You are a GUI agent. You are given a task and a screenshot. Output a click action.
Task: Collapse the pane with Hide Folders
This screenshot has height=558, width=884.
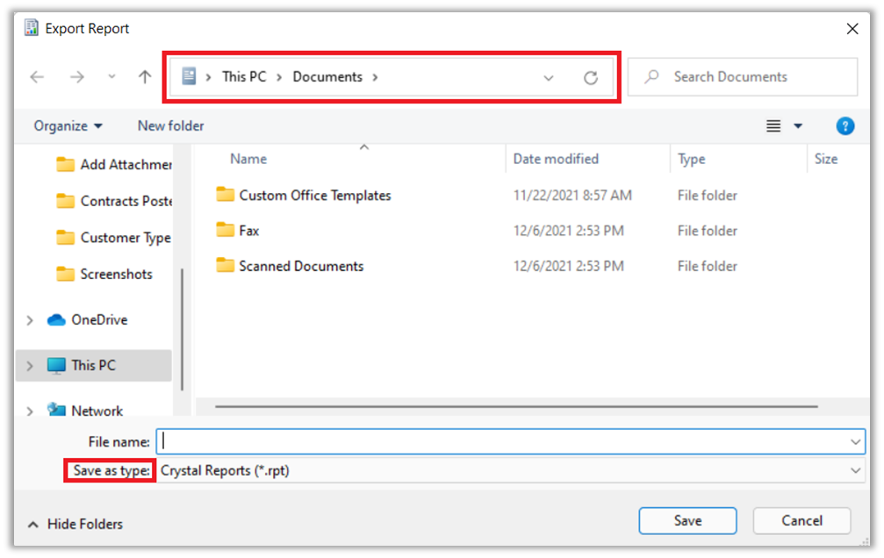pos(75,525)
